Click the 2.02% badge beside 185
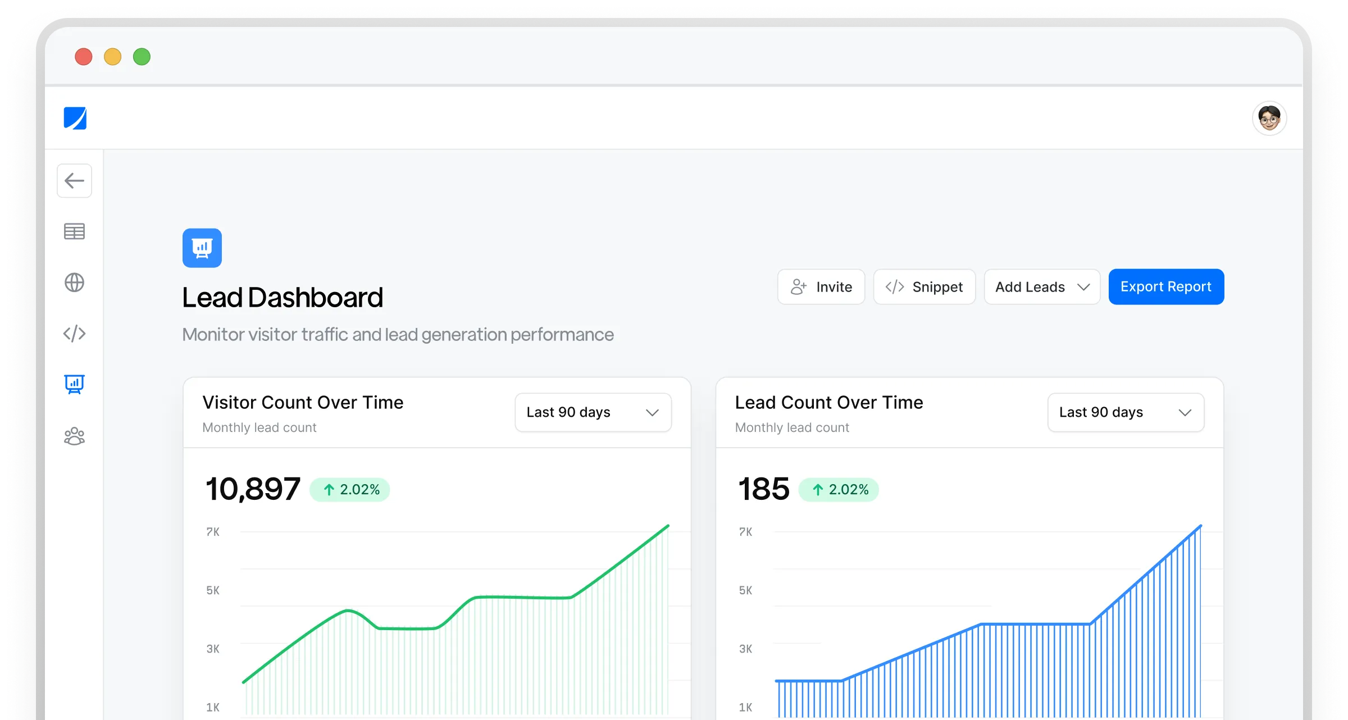The height and width of the screenshot is (720, 1348). pos(839,490)
